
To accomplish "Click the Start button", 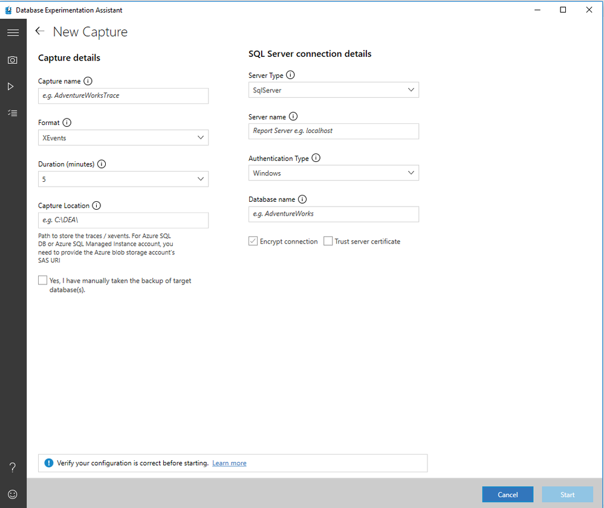I will tap(567, 495).
